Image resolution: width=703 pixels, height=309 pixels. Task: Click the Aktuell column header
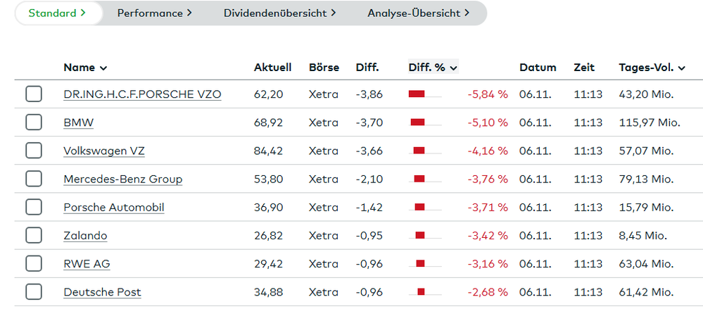point(272,68)
